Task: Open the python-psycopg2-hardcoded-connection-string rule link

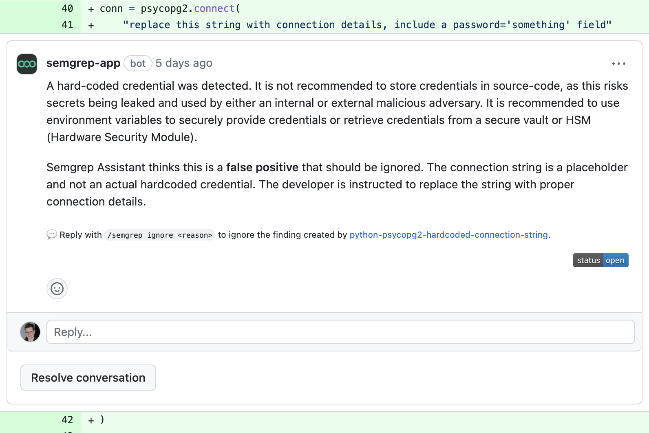Action: pos(448,235)
